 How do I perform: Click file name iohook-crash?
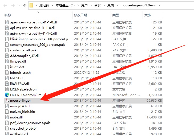point(21,72)
